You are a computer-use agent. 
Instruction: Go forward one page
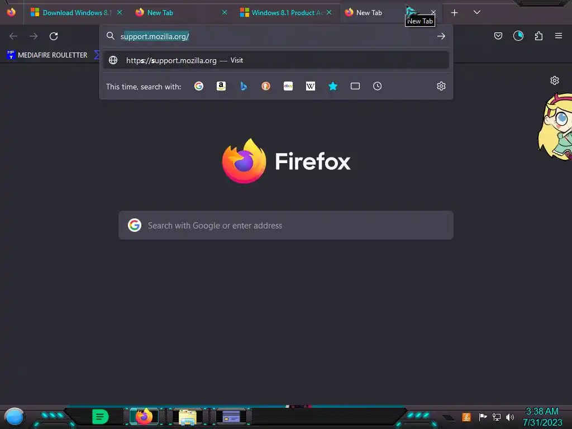click(x=34, y=36)
